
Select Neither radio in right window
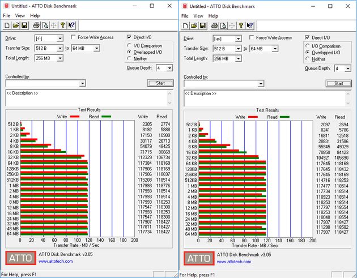click(x=308, y=59)
